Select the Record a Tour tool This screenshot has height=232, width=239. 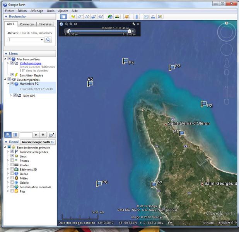(101, 17)
